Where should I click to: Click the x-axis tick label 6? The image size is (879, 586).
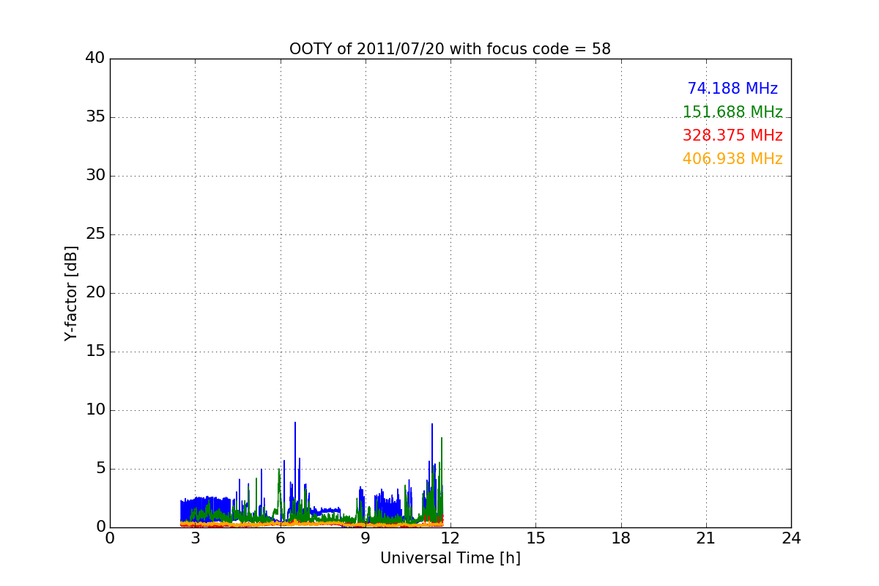coord(280,538)
